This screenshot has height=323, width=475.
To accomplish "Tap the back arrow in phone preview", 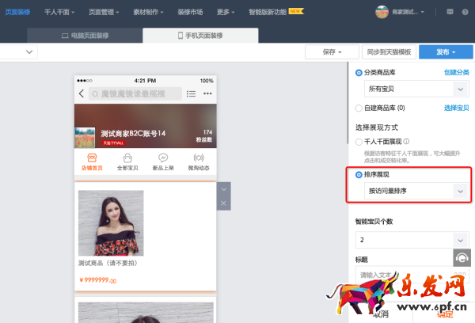I will [x=82, y=93].
